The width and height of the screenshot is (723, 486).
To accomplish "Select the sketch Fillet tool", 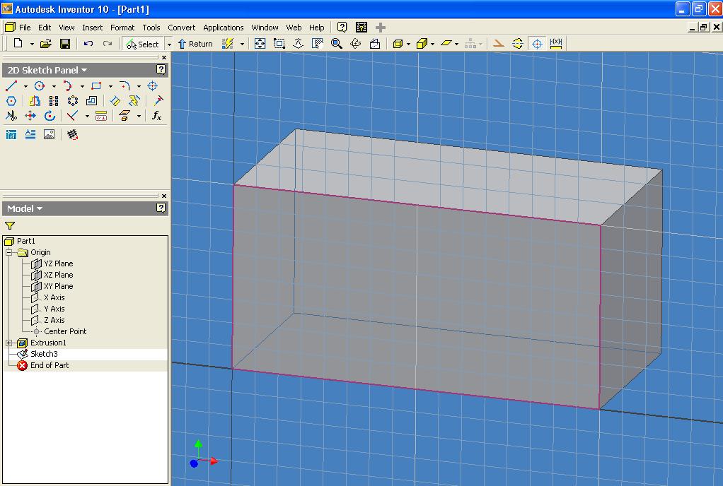I will point(124,85).
